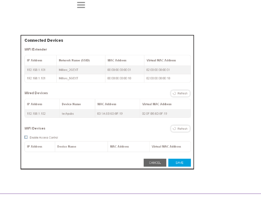Click WiFi Extender MAC Address header

pos(117,60)
